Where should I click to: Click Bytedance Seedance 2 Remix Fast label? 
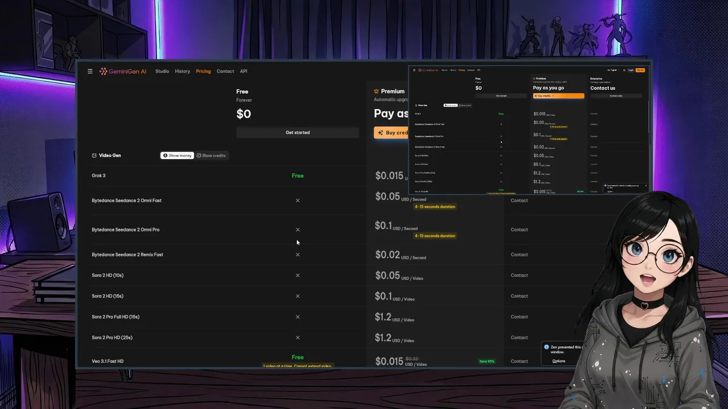pos(127,254)
